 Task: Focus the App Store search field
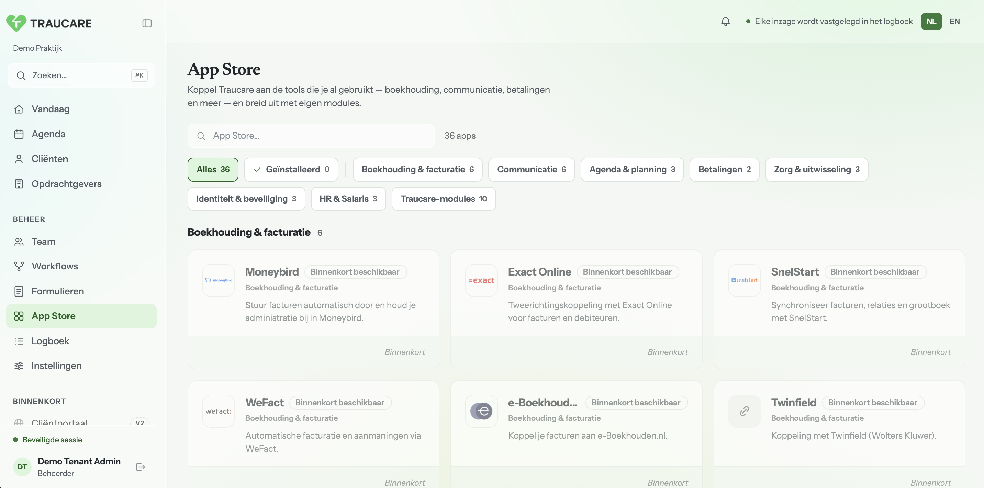pyautogui.click(x=311, y=136)
